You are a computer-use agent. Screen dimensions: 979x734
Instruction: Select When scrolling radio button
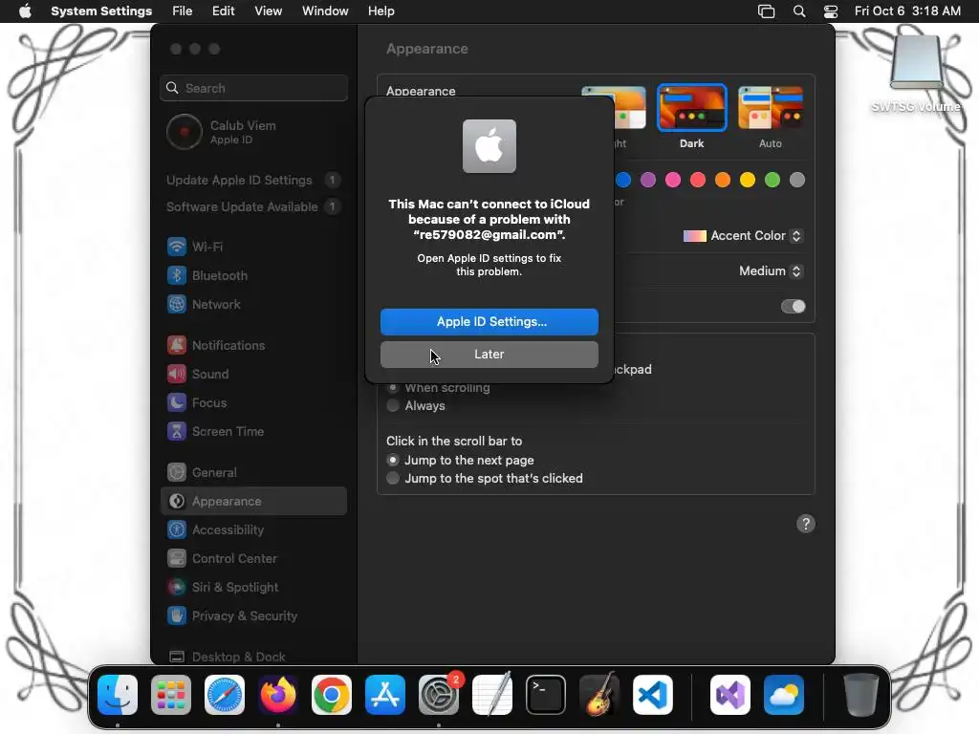[x=393, y=388]
